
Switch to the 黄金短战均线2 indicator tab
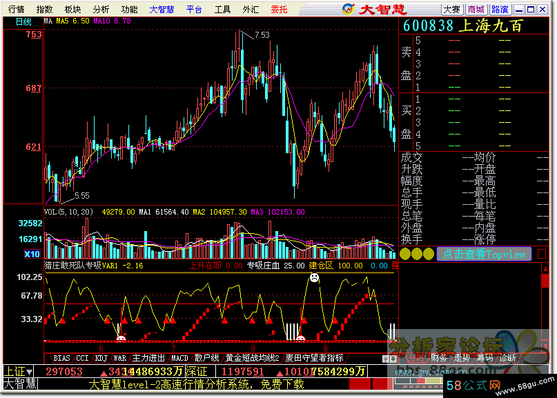pos(252,358)
